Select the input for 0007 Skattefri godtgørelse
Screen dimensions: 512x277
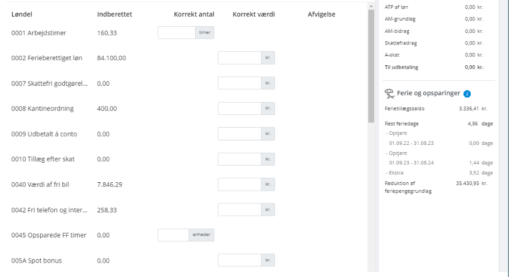pos(239,83)
